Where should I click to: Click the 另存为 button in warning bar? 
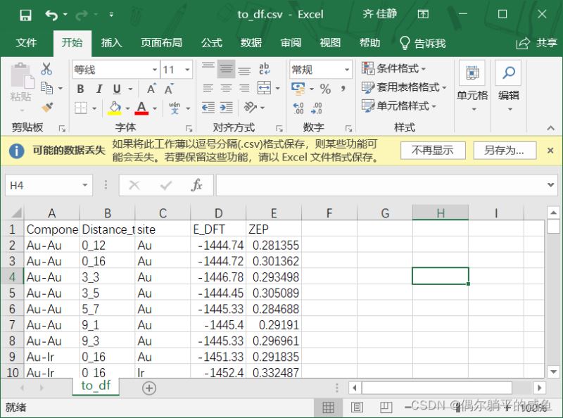pyautogui.click(x=503, y=150)
